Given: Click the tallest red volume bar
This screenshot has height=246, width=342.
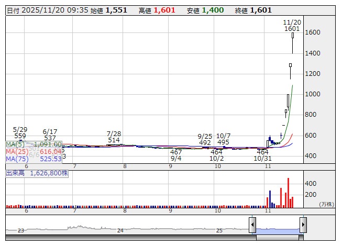Looking at the screenshot, I should (x=288, y=193).
